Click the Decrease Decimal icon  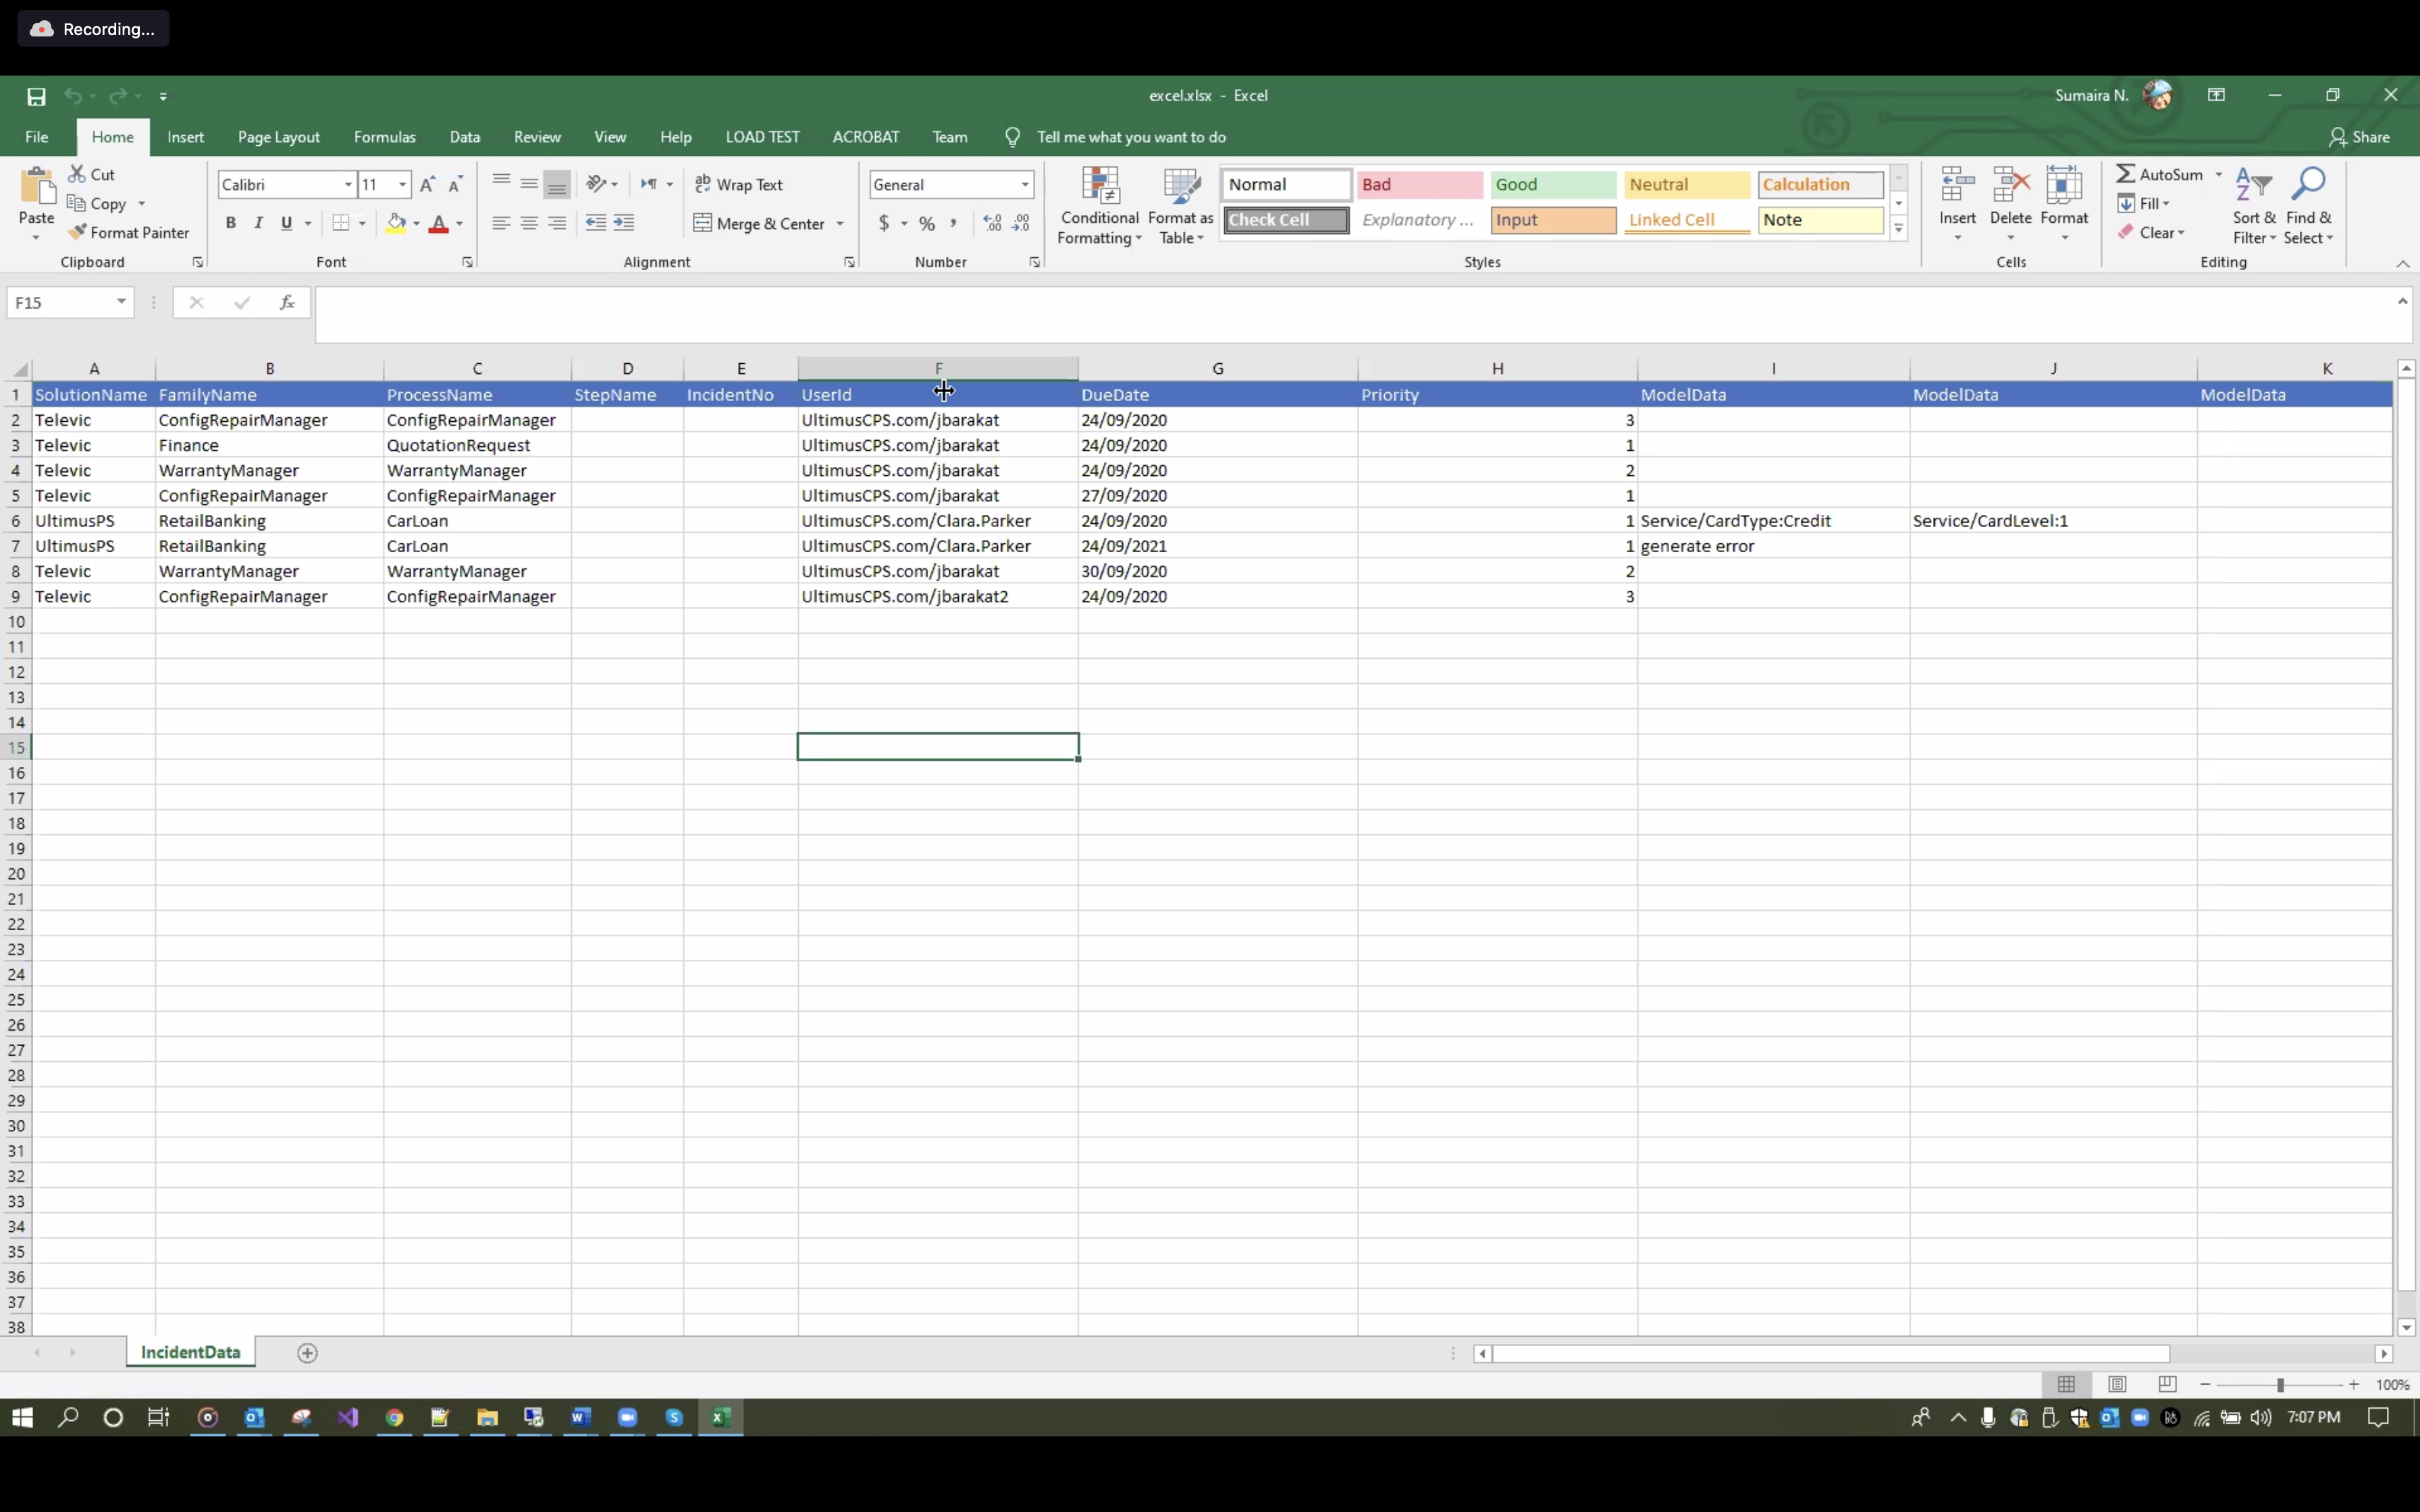tap(1021, 223)
